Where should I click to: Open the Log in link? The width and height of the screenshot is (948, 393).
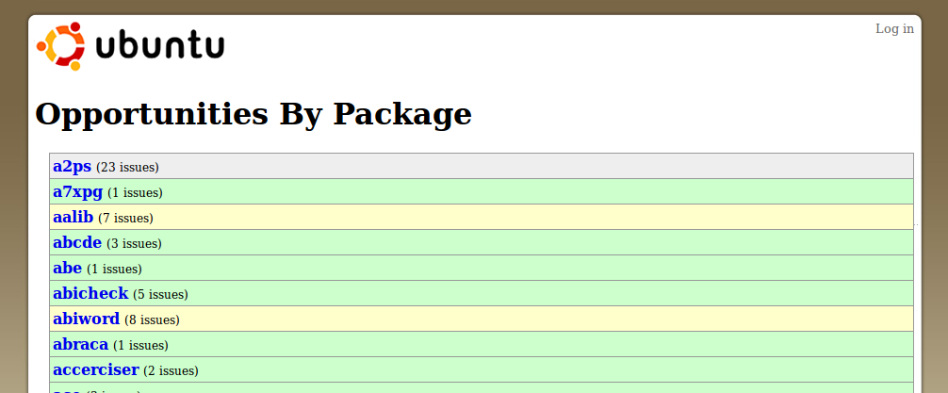click(894, 29)
